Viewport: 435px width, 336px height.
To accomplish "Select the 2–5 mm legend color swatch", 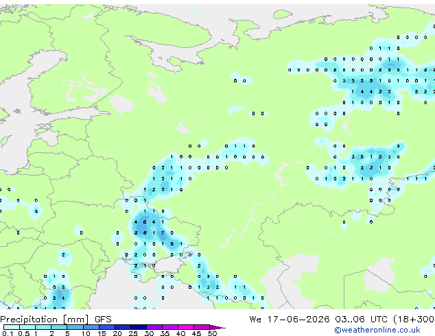I will tap(59, 327).
